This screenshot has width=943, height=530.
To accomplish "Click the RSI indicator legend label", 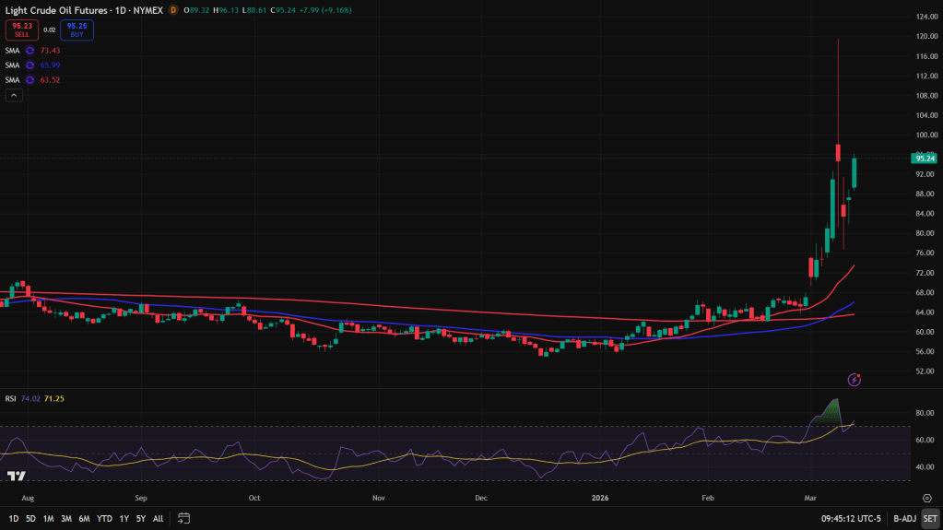I will pos(11,398).
